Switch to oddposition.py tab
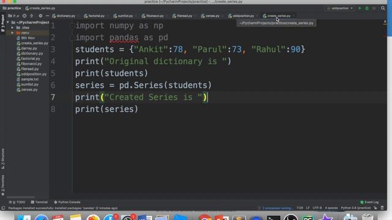392x220 pixels. (241, 16)
